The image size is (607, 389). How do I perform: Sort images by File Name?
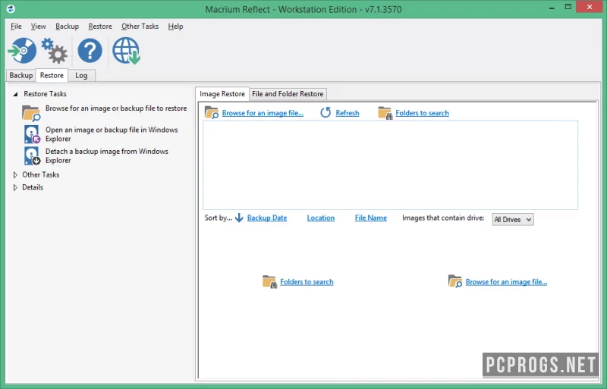point(370,218)
